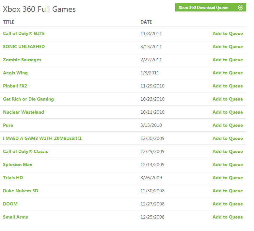Open Small Arms title link

(x=15, y=217)
